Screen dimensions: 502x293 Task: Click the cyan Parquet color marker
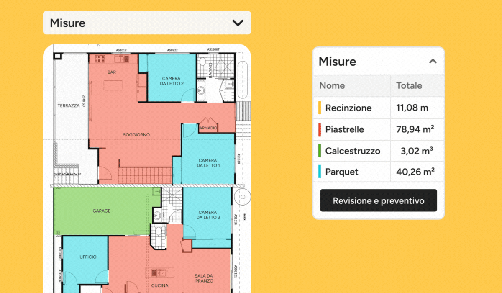pyautogui.click(x=320, y=172)
